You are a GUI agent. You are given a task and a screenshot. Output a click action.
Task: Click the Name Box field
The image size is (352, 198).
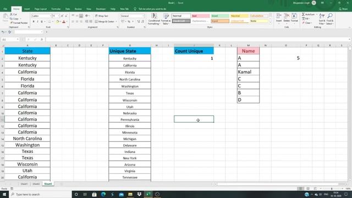point(10,40)
